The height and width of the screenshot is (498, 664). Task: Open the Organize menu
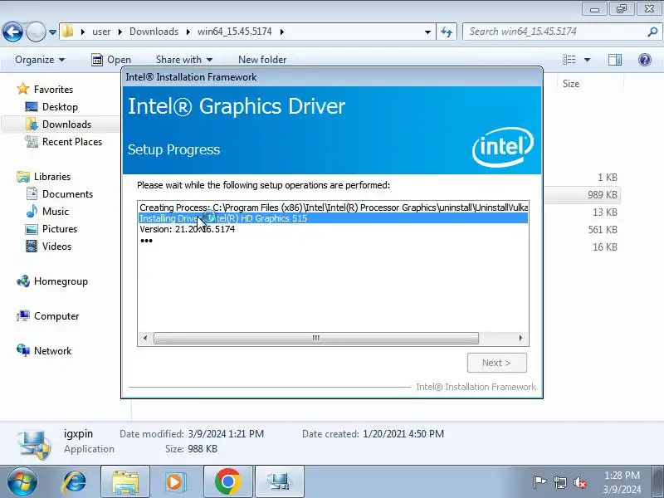[x=40, y=60]
